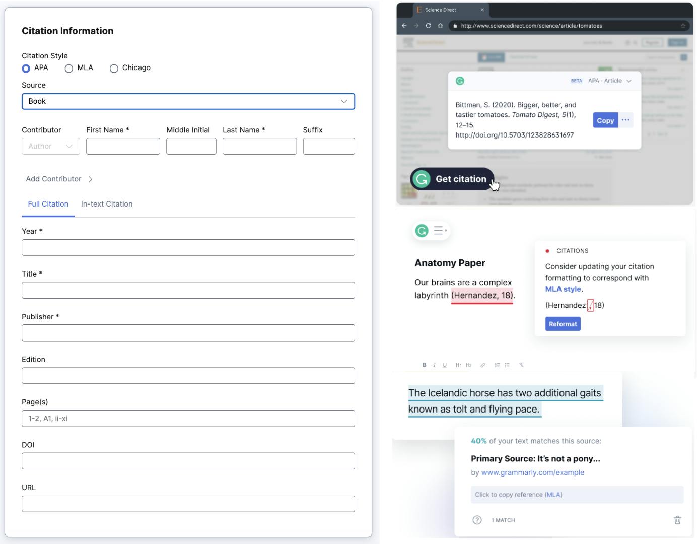Delete the match with the trash icon
This screenshot has height=544, width=700.
[677, 520]
